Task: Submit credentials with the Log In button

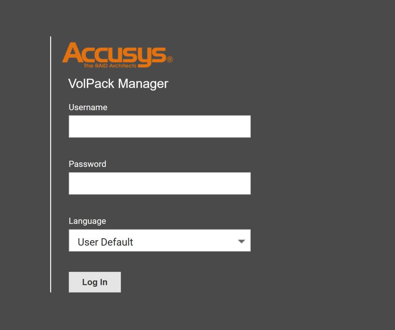Action: pyautogui.click(x=95, y=282)
